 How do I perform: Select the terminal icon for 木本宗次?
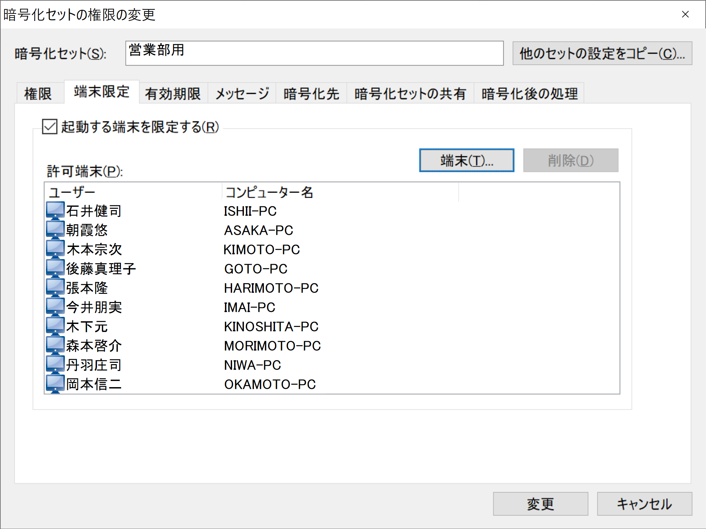(x=55, y=249)
